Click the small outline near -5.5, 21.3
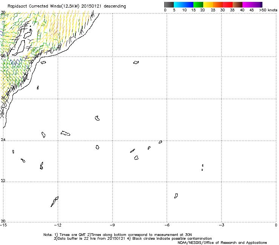 click(176, 196)
